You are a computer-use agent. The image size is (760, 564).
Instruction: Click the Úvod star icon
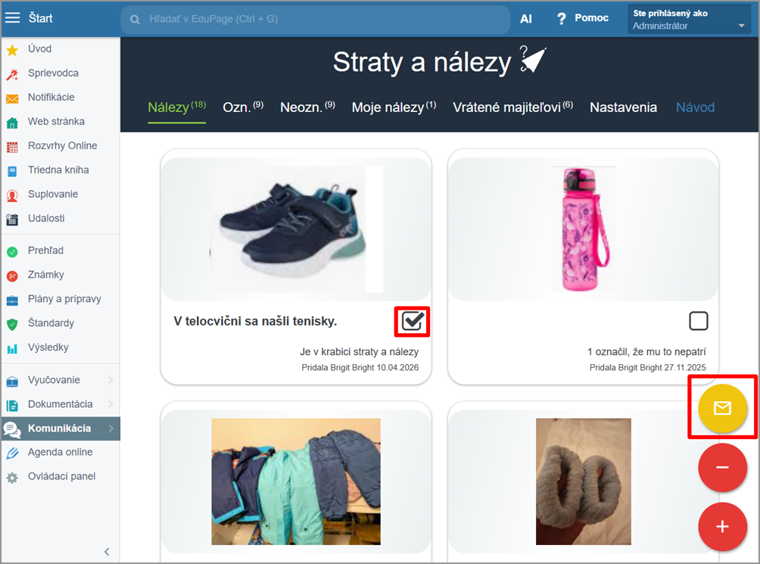pos(12,49)
